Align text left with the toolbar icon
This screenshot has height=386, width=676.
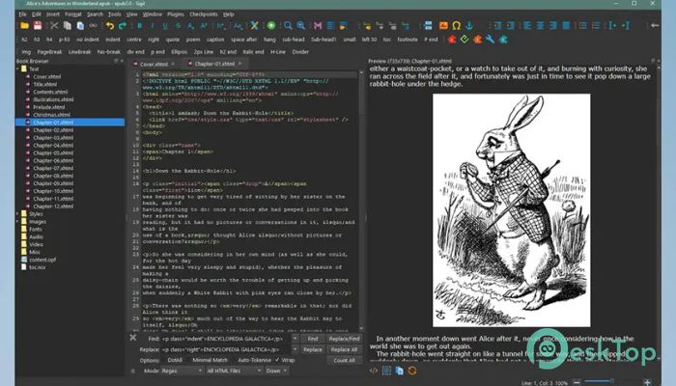pyautogui.click(x=527, y=26)
